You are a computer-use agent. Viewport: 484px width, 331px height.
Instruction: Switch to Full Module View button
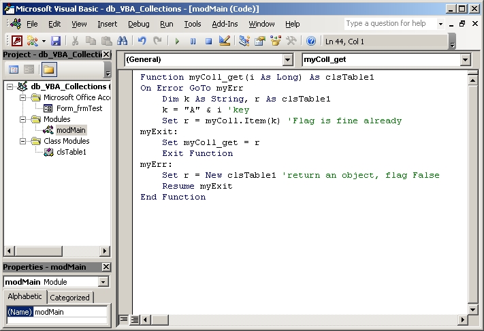click(134, 319)
